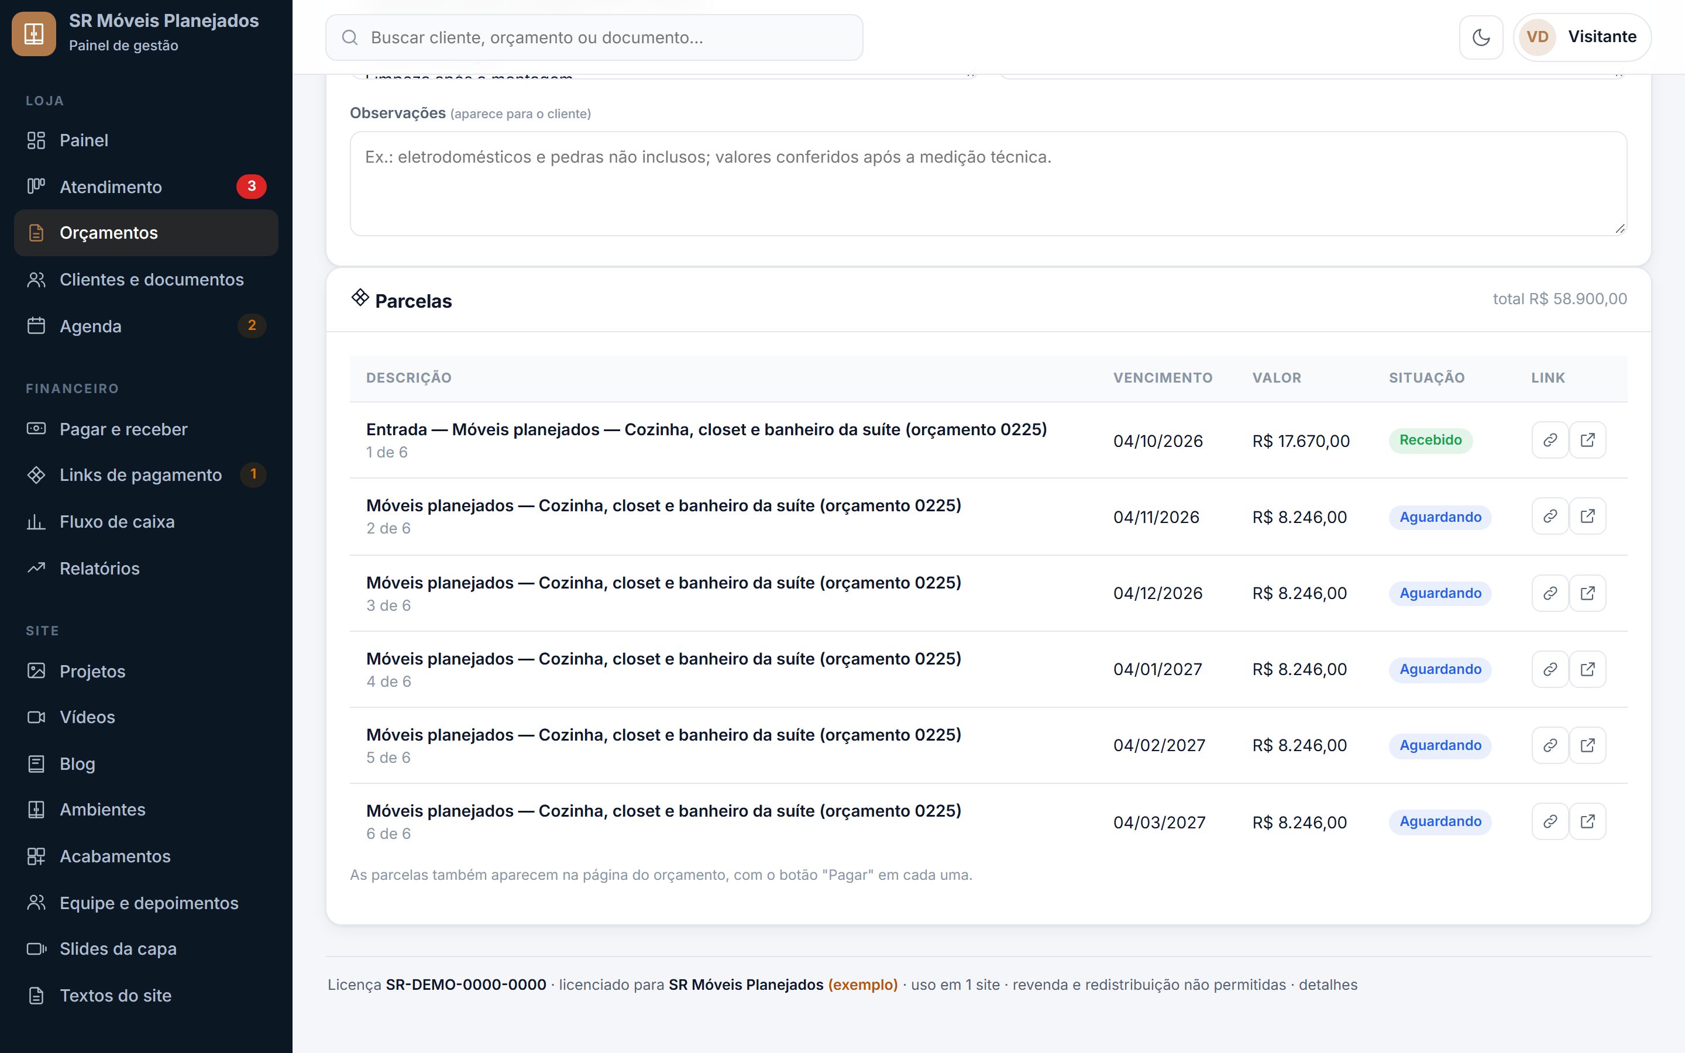Click the R$ 17.670,00 value cell
This screenshot has width=1685, height=1053.
(x=1301, y=441)
